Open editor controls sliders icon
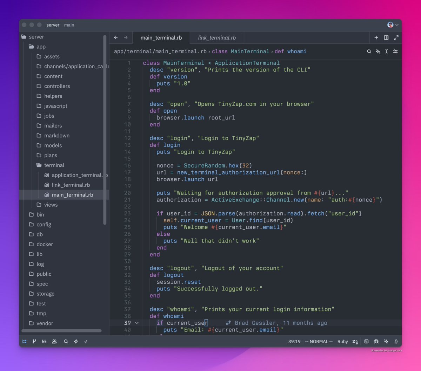Viewport: 421px width, 371px height. pyautogui.click(x=395, y=51)
